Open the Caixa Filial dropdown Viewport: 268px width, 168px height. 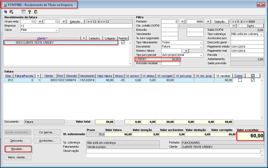coord(57,30)
